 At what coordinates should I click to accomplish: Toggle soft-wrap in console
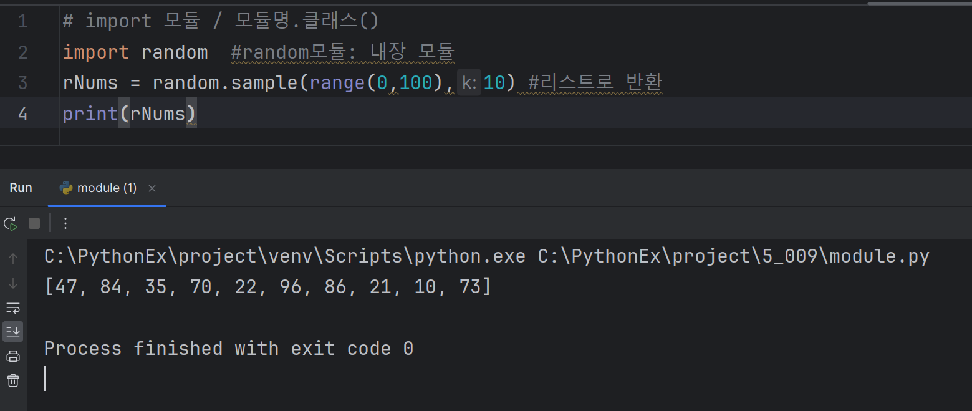13,307
